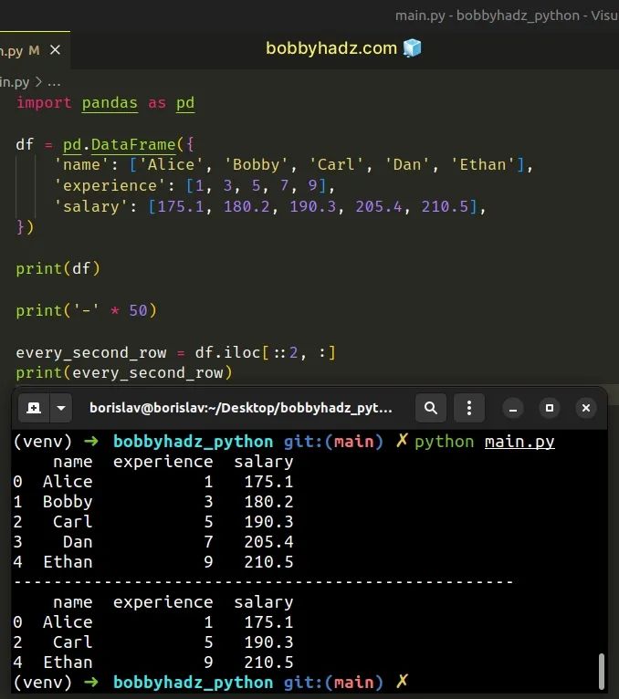
Task: Close the main.py editor tab
Action: point(55,50)
